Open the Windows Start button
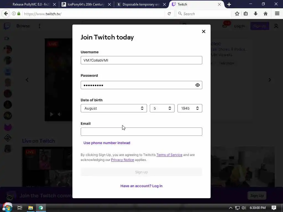 (x=7, y=208)
